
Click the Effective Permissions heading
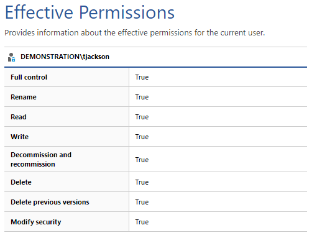click(90, 12)
